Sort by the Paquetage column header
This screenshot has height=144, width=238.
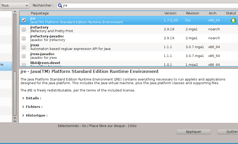coord(40,13)
